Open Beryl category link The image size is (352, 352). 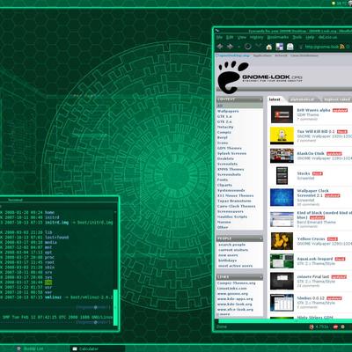tap(223, 137)
